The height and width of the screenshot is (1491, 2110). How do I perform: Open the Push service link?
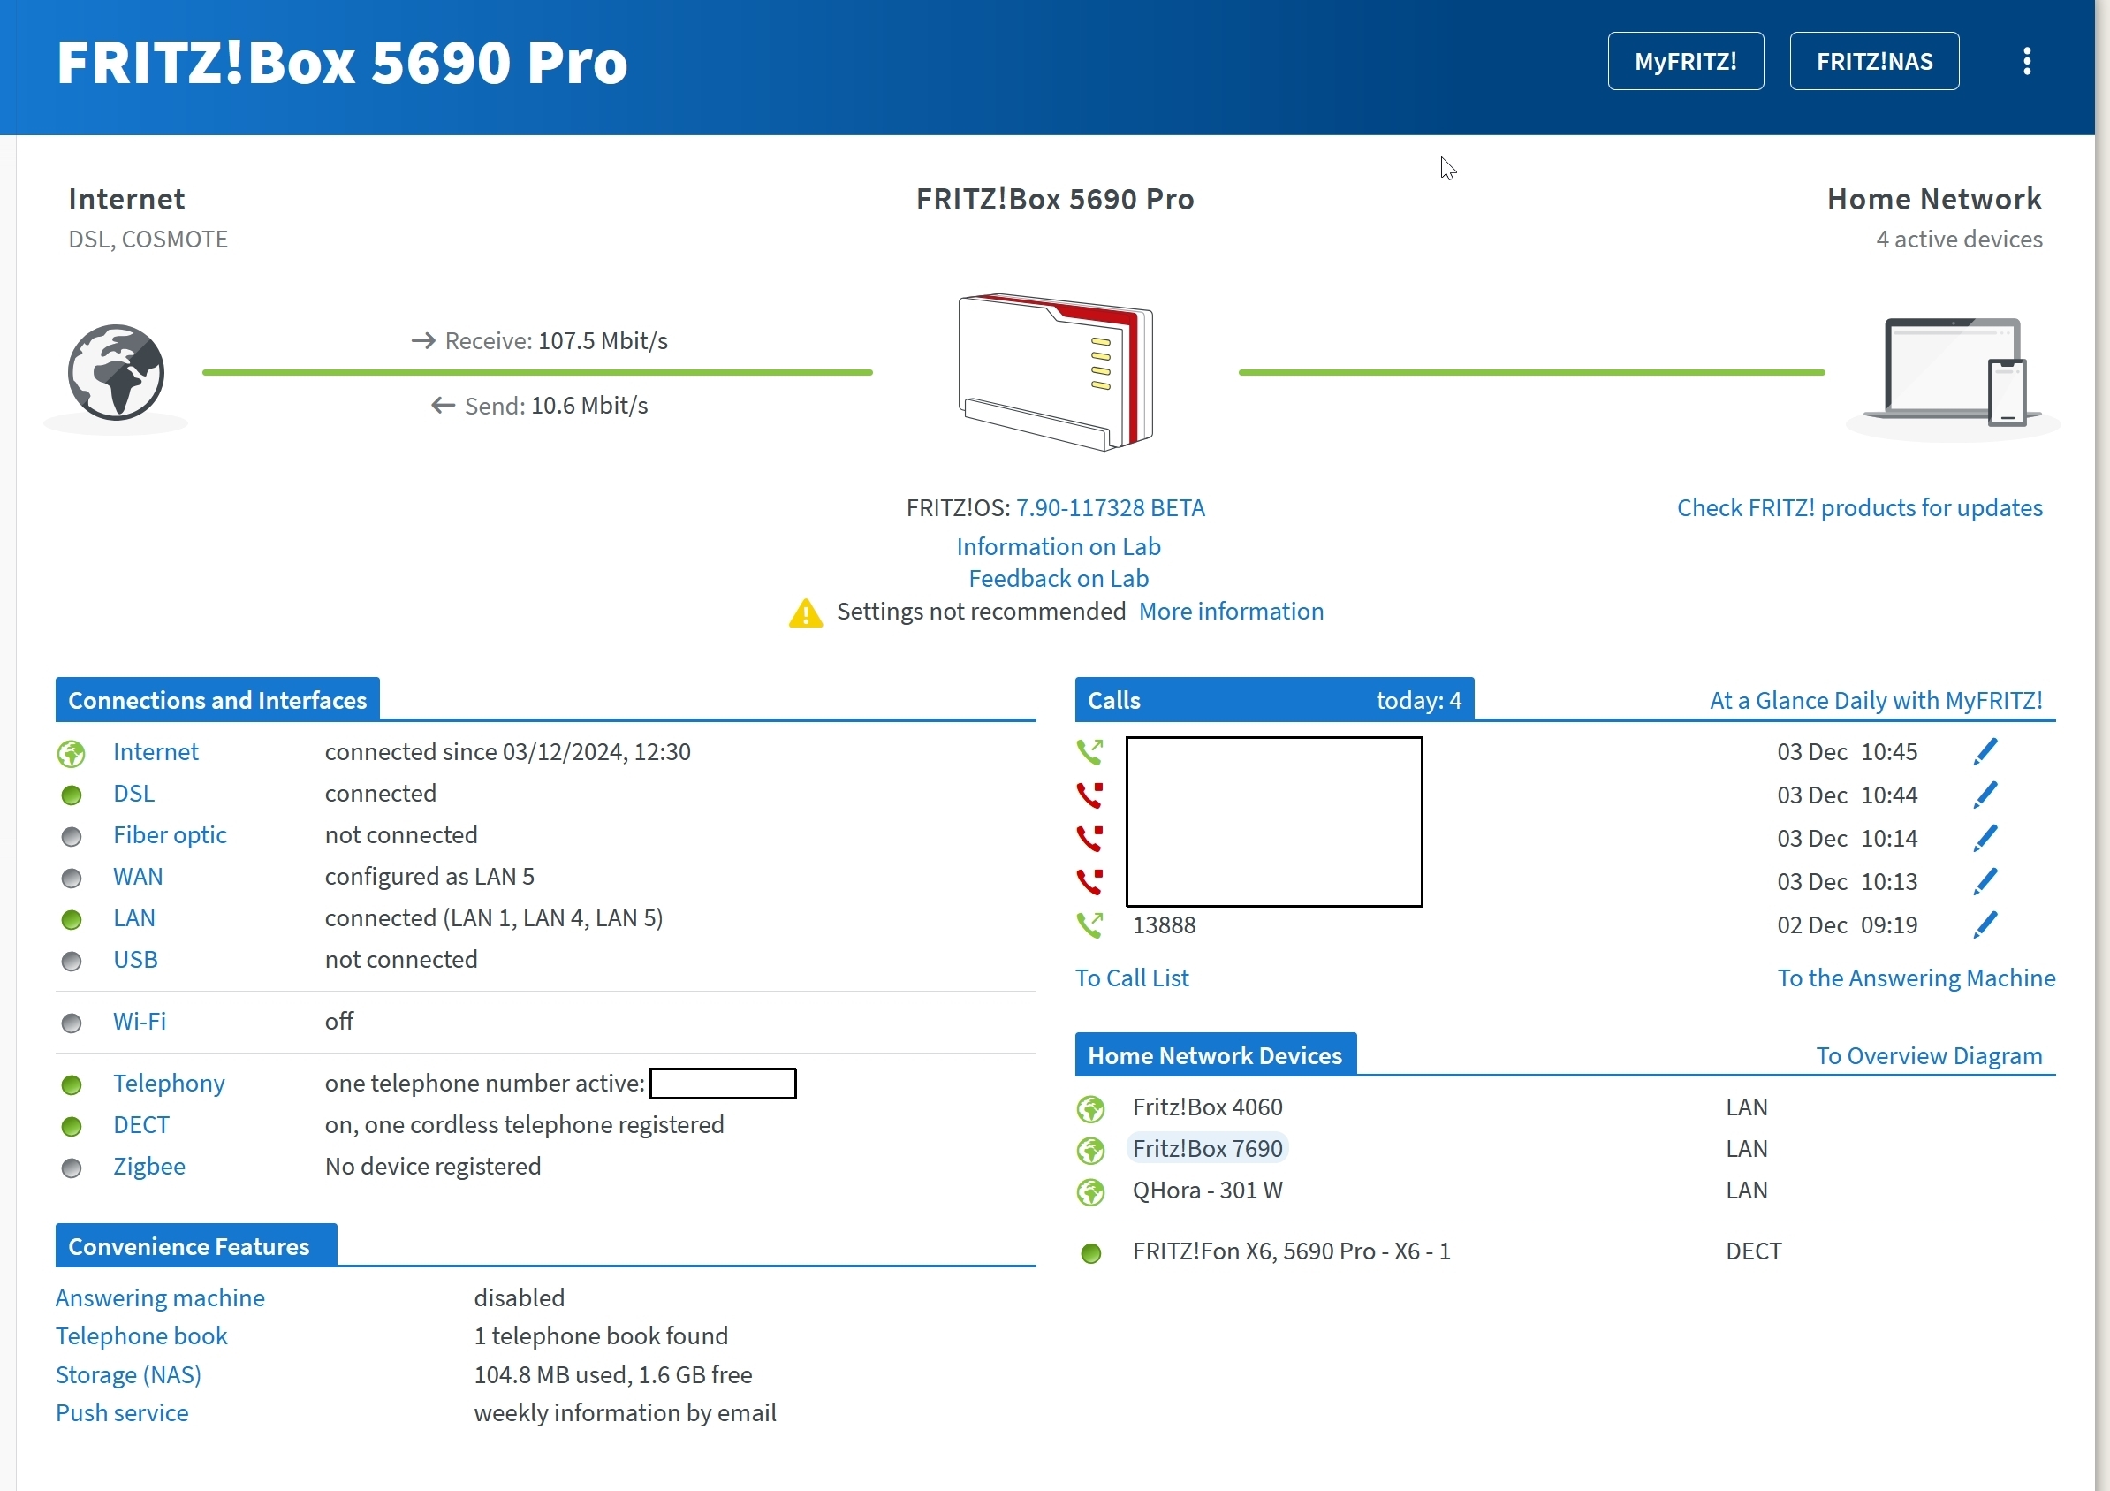122,1413
